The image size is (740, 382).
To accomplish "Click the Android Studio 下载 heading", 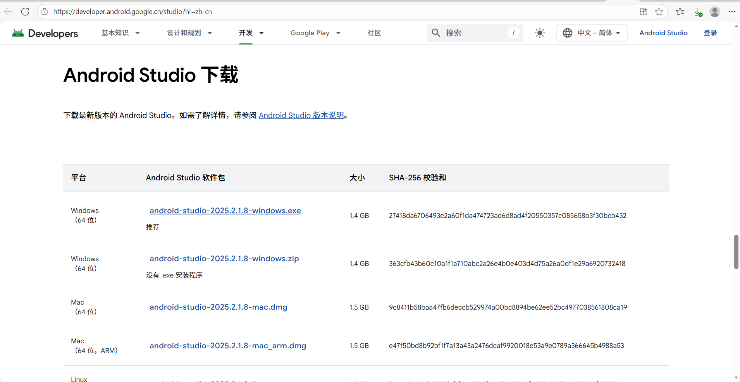I will coord(151,75).
